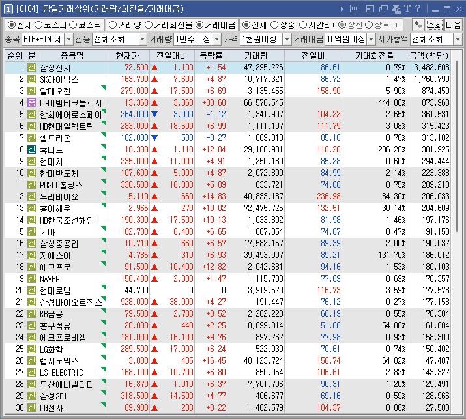Select the 거래량 radio button

pos(112,25)
